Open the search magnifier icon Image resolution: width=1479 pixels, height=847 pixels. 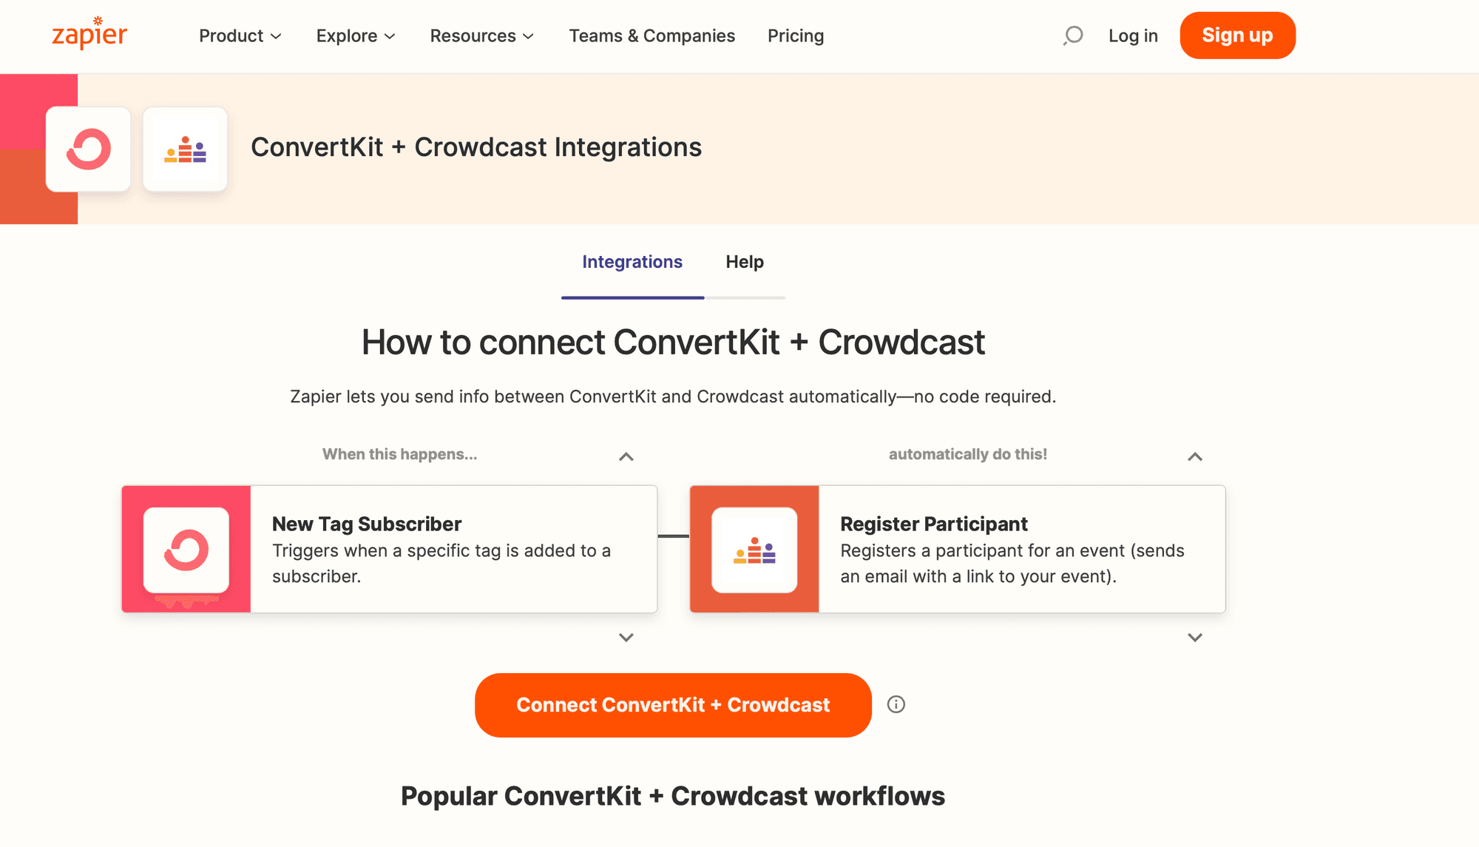click(x=1073, y=36)
